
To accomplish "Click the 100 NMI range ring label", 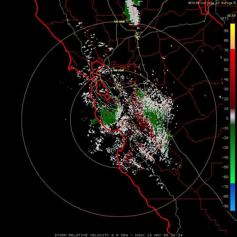I will click(x=119, y=22).
